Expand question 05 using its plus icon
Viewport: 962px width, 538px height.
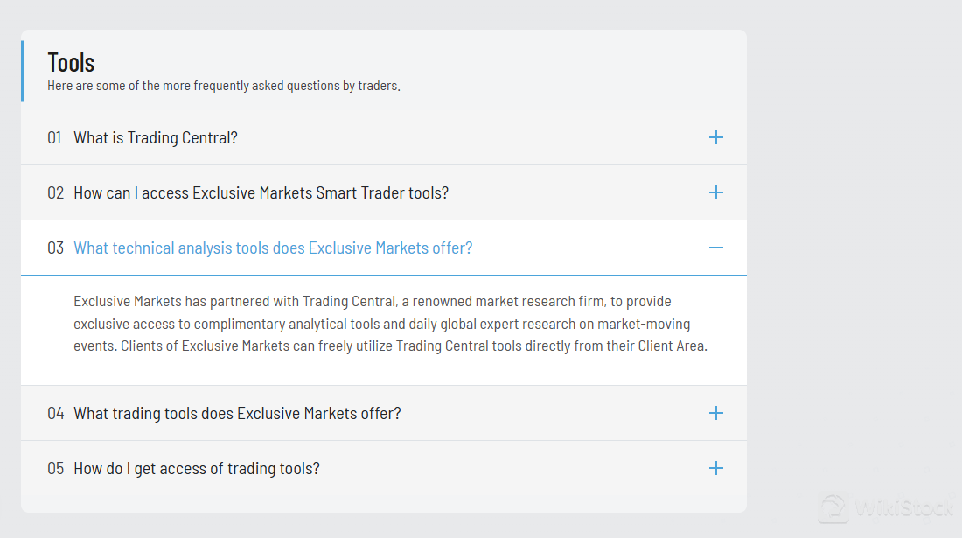(716, 468)
